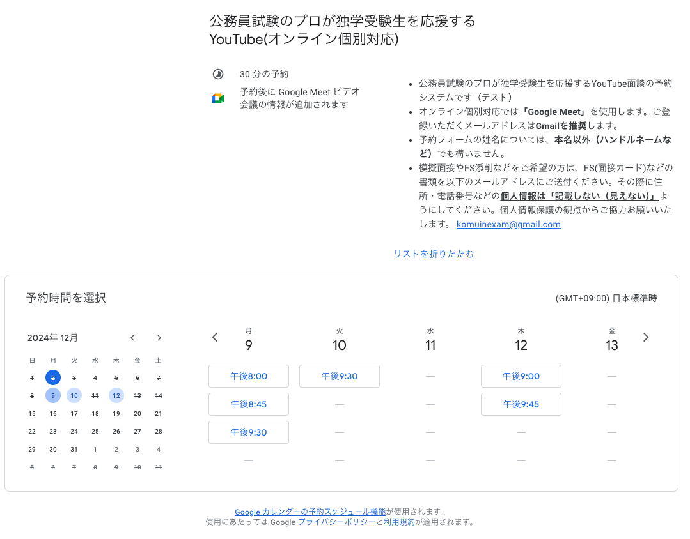Viewport: 690px width, 539px height.
Task: Book Thursday 午後9:00 slot
Action: pyautogui.click(x=521, y=376)
